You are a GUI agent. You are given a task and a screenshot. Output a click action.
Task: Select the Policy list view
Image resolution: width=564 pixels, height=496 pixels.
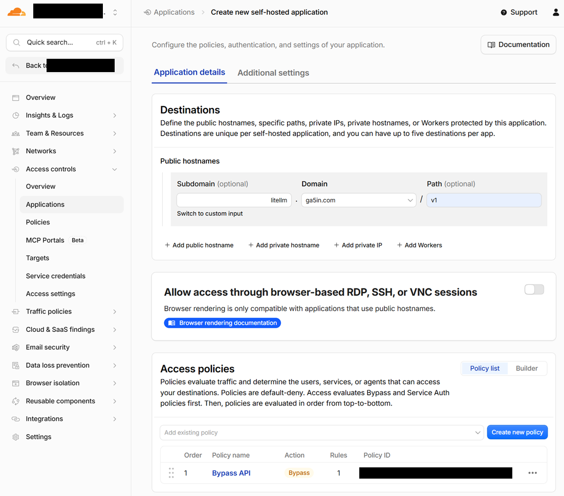(485, 368)
